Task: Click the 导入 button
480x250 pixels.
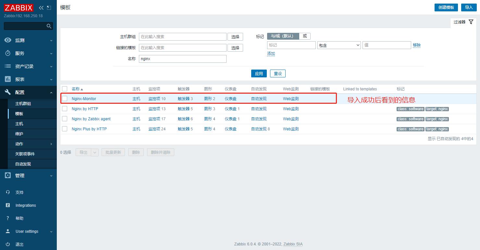Action: tap(469, 7)
